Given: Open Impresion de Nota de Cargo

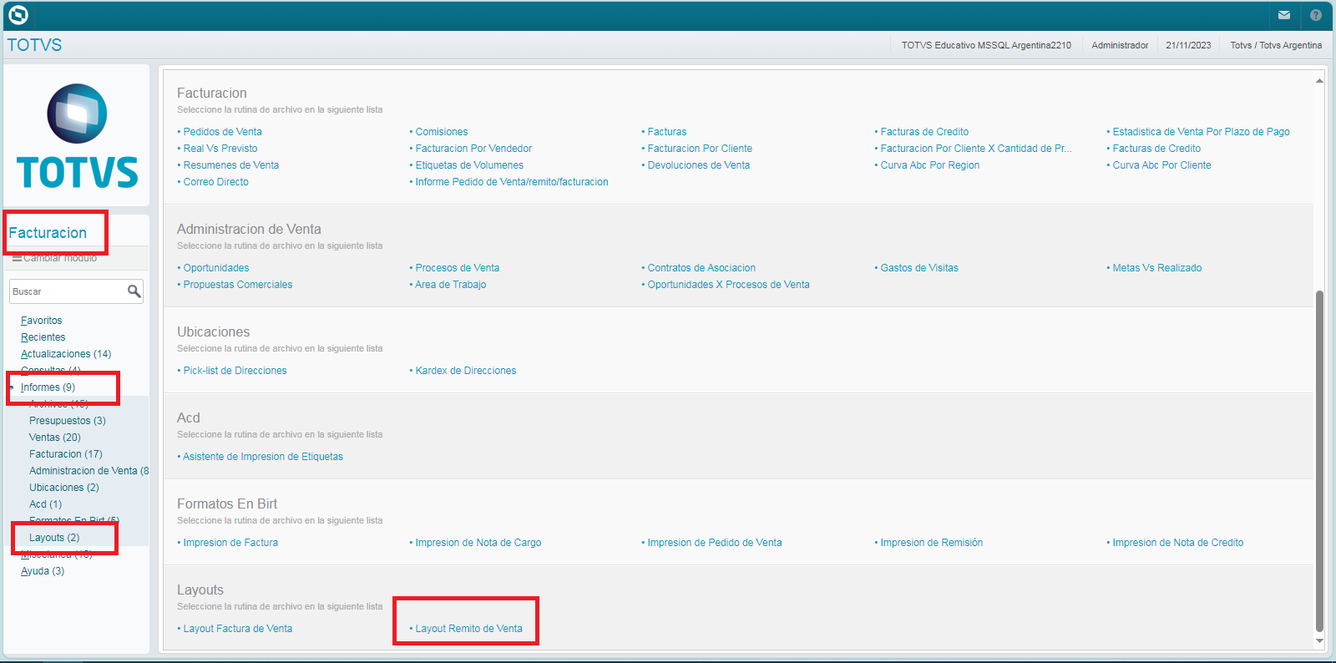Looking at the screenshot, I should point(478,543).
